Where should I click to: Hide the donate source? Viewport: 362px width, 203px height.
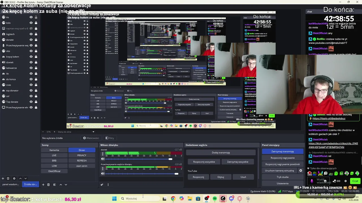tap(31, 40)
